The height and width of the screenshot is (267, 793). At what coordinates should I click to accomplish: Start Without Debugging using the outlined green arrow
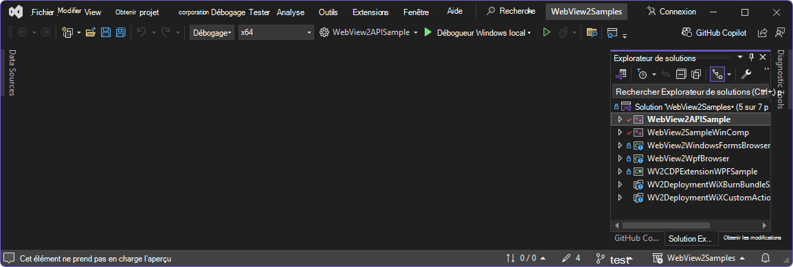(x=546, y=32)
